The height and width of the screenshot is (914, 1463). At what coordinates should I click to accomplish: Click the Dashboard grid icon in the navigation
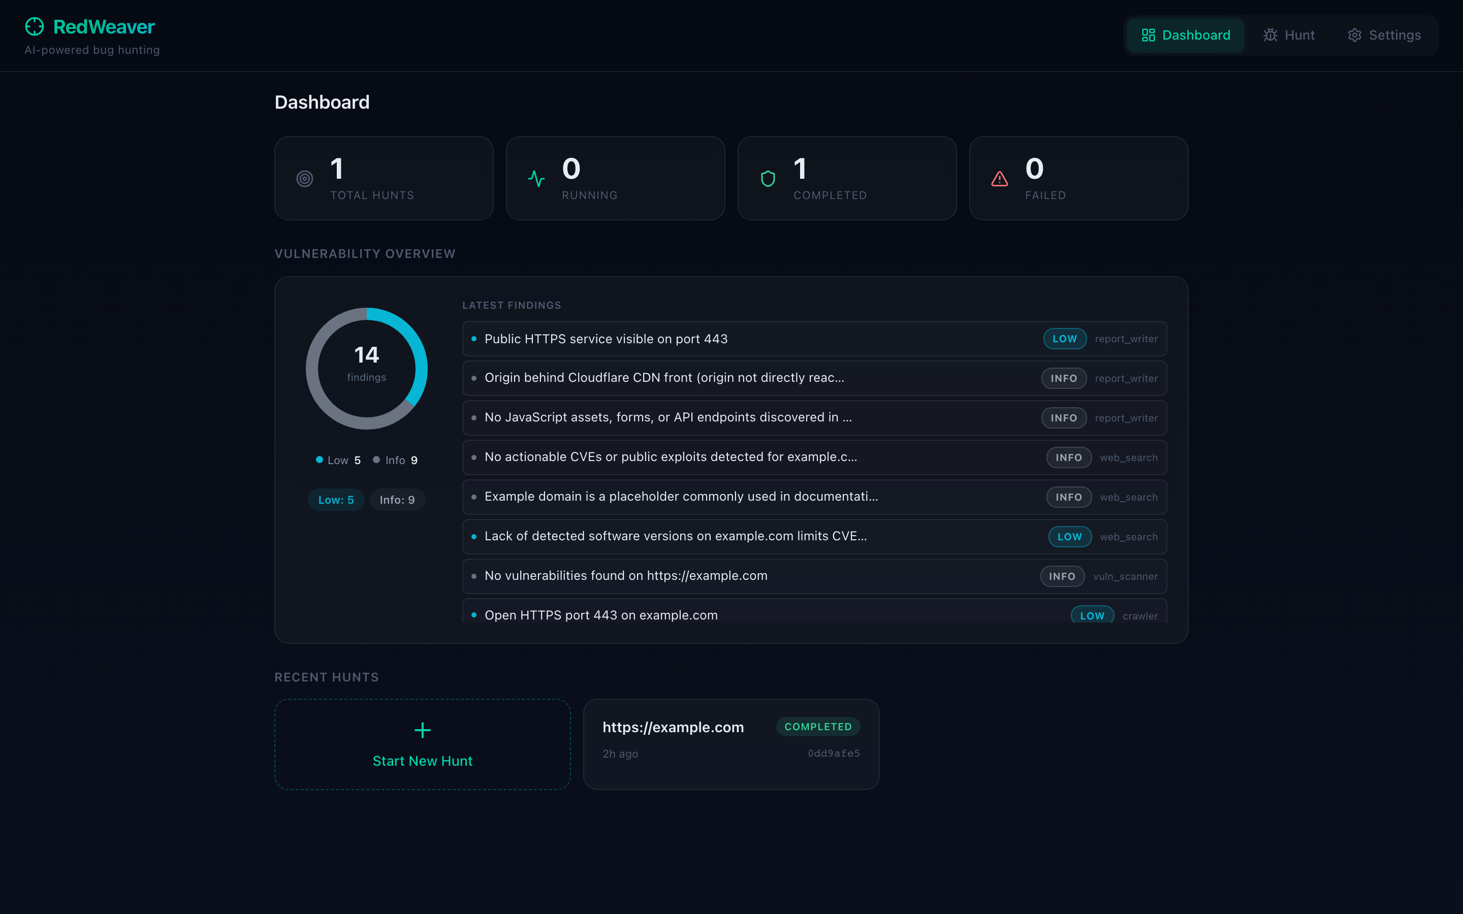(1149, 35)
